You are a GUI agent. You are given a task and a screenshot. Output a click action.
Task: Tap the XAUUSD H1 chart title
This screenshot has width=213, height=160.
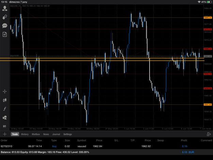click(x=30, y=6)
